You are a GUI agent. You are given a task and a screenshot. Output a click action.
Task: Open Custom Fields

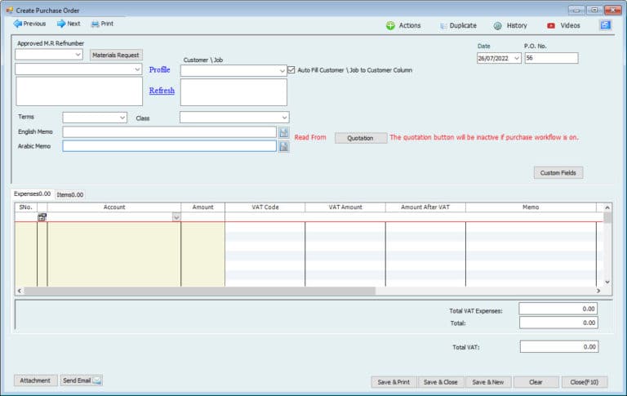click(558, 173)
